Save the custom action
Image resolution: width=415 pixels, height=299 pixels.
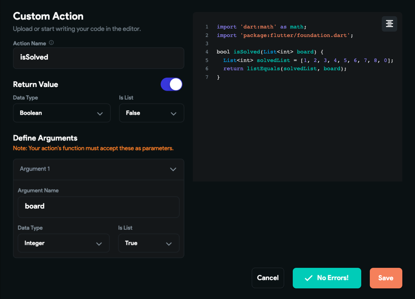point(386,278)
